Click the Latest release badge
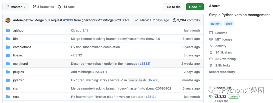The image size is (273, 103). coord(233,97)
